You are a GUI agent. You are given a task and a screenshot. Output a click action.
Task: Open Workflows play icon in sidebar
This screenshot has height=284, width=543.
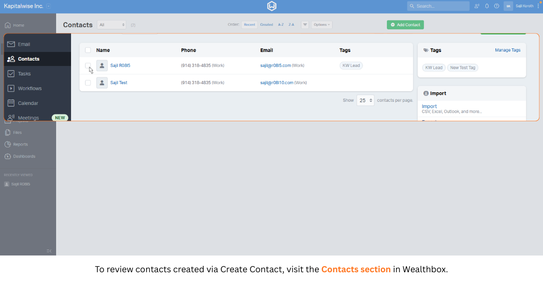(x=11, y=89)
